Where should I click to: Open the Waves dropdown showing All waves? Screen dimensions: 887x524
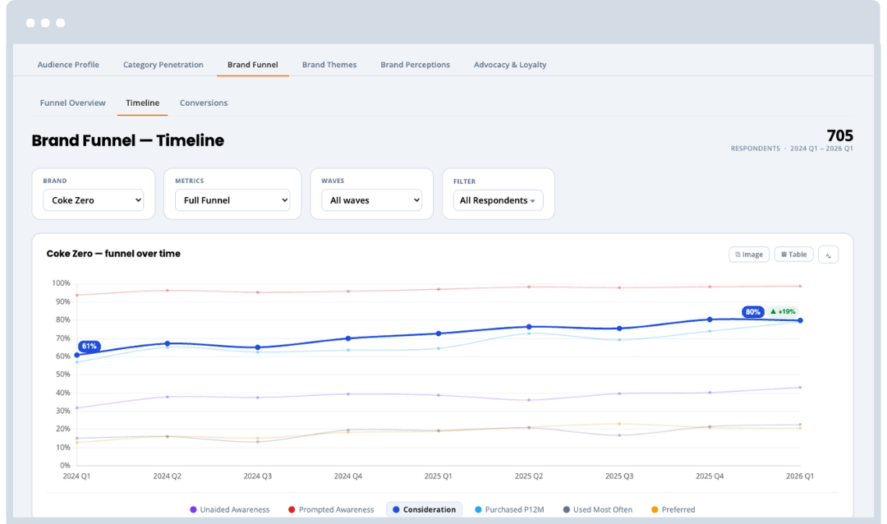click(x=372, y=200)
